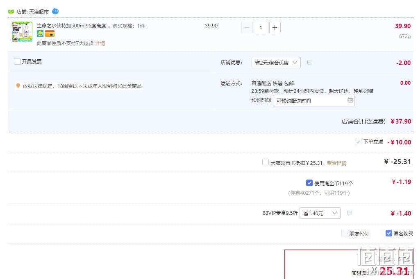Increase quantity with the plus button
Viewport: 418px width, 279px height.
(275, 28)
